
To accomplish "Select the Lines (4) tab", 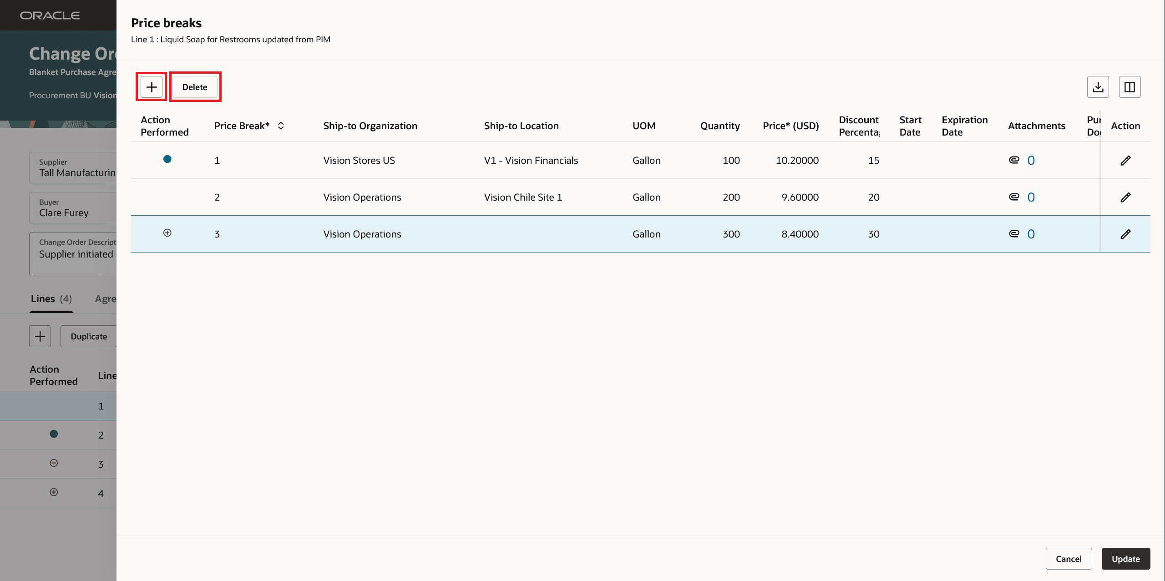I will (51, 299).
